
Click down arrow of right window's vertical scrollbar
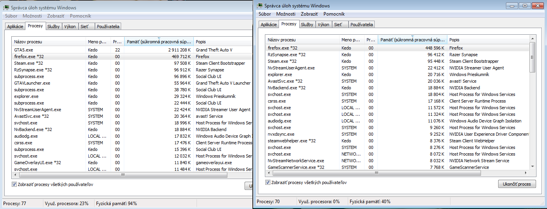(x=532, y=166)
